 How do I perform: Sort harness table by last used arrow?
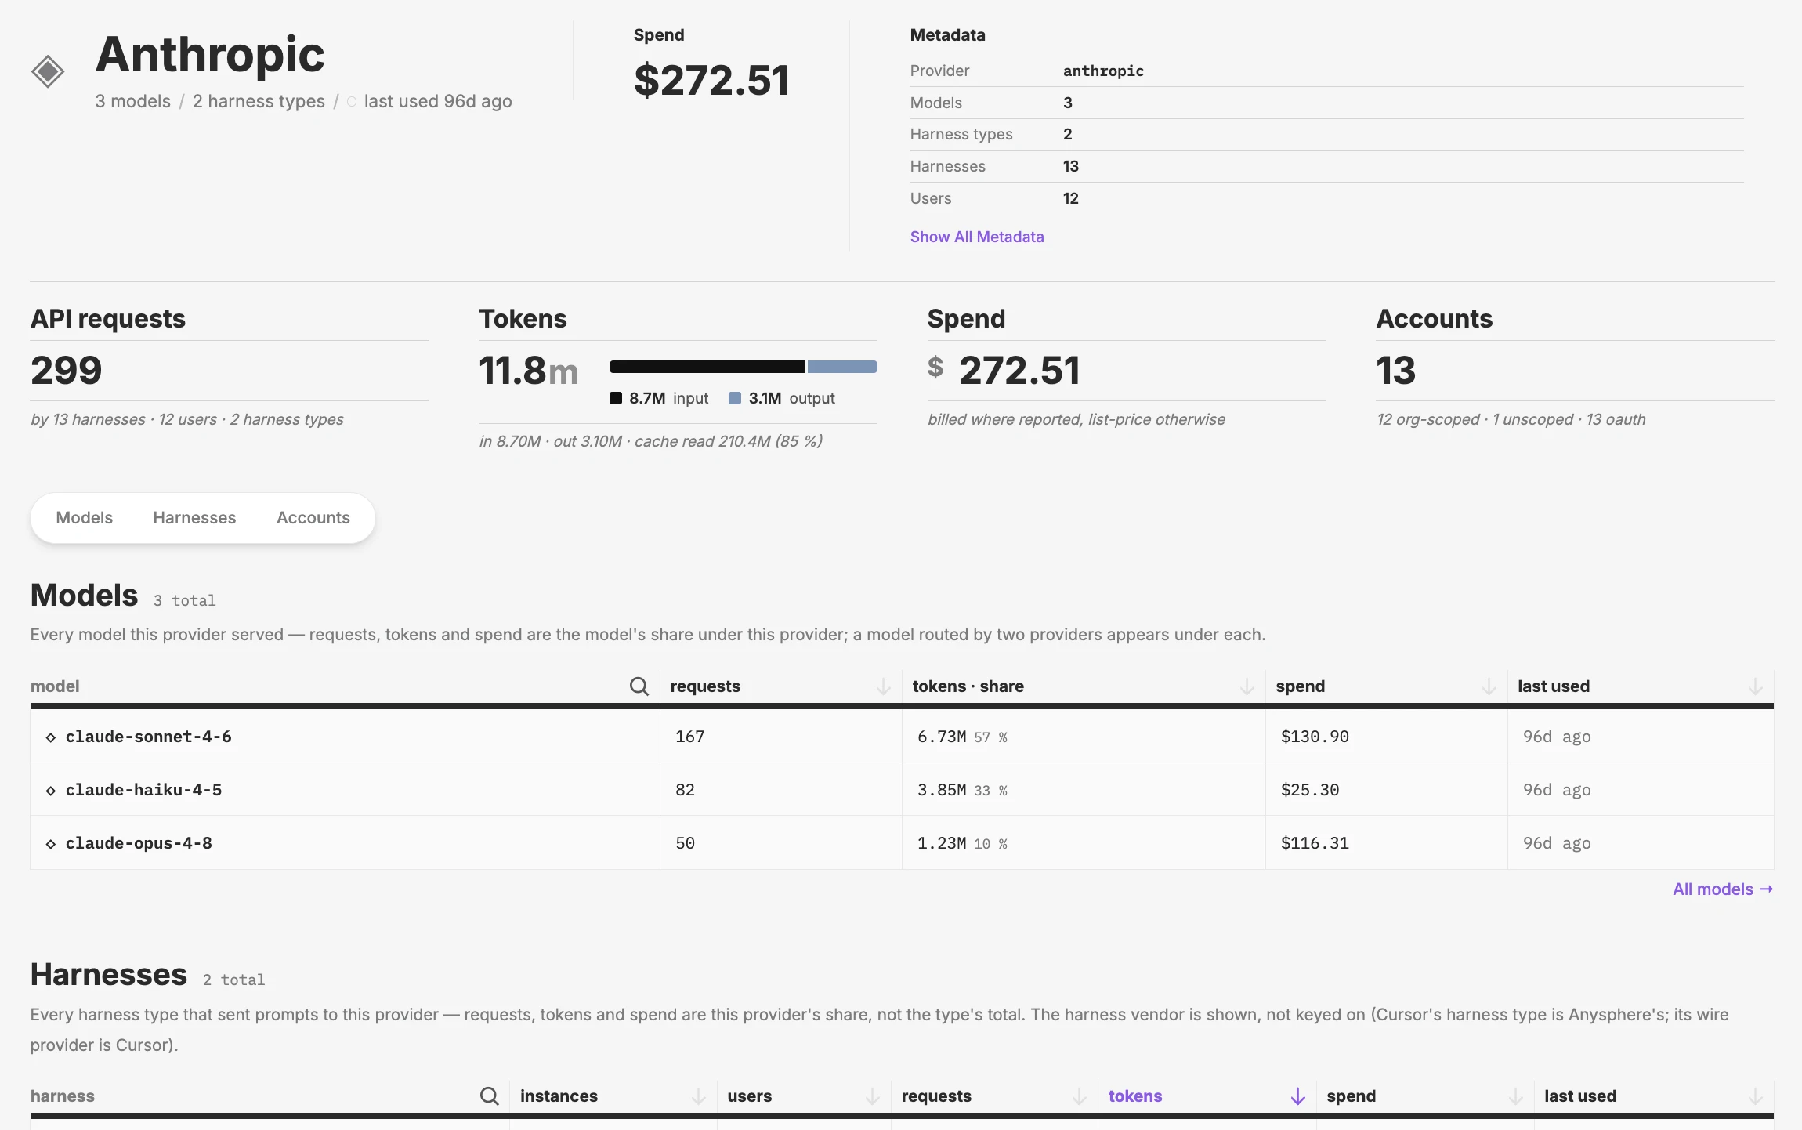coord(1756,1096)
